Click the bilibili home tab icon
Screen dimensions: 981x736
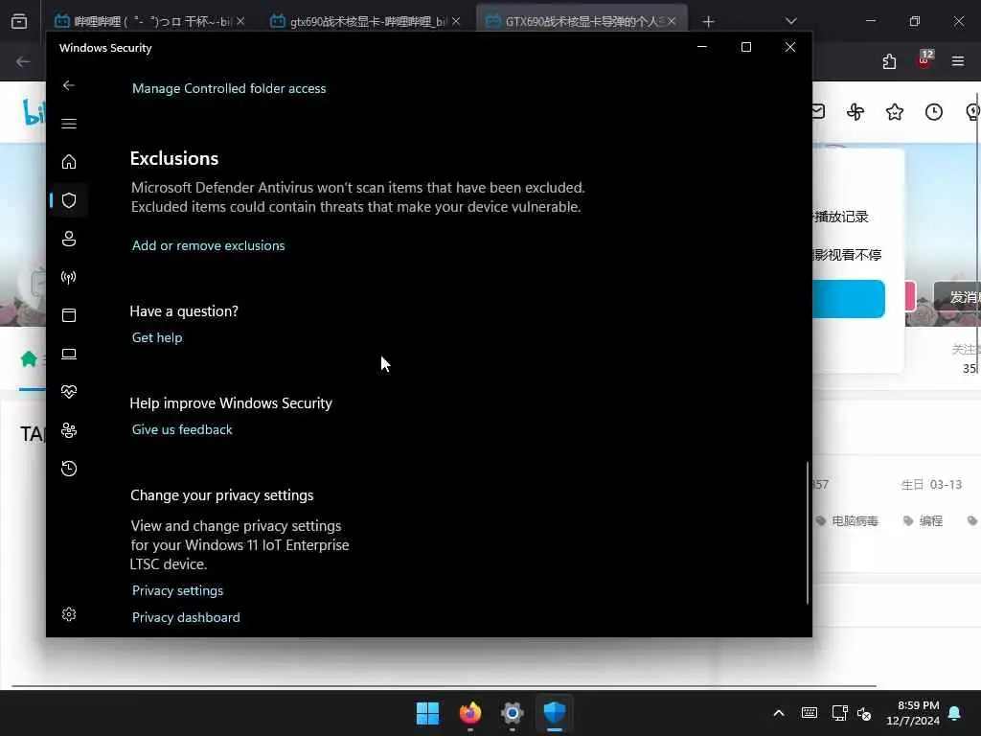tap(29, 359)
